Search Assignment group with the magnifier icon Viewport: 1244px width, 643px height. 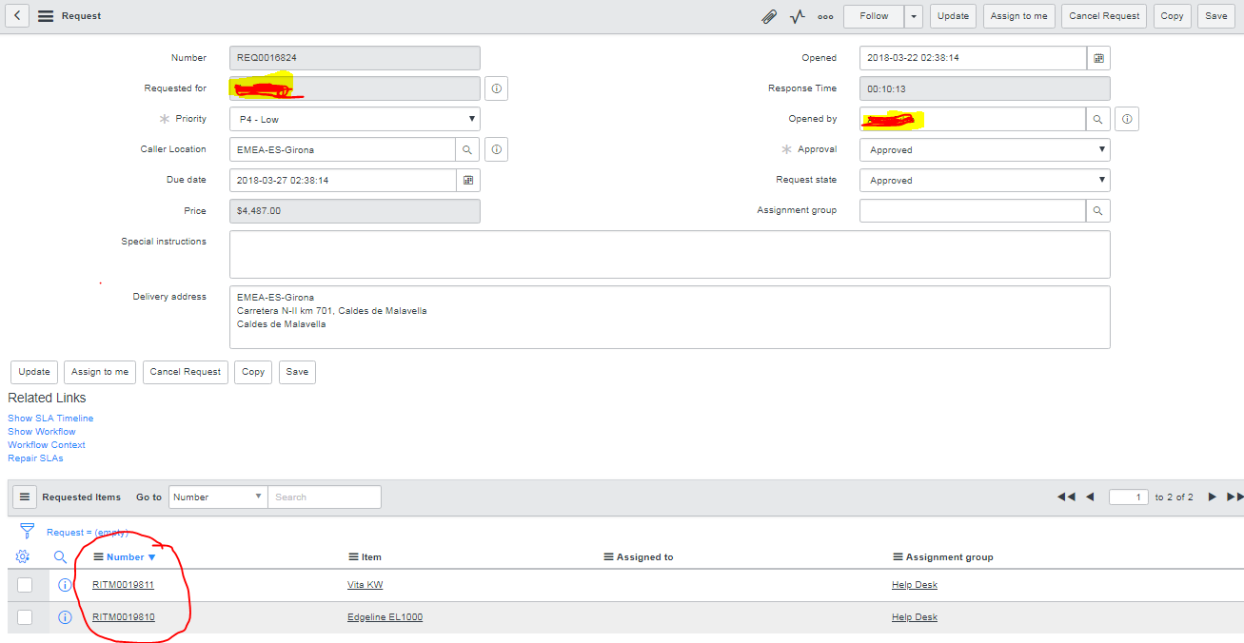(x=1097, y=210)
